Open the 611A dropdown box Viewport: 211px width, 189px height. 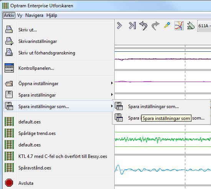point(204,26)
